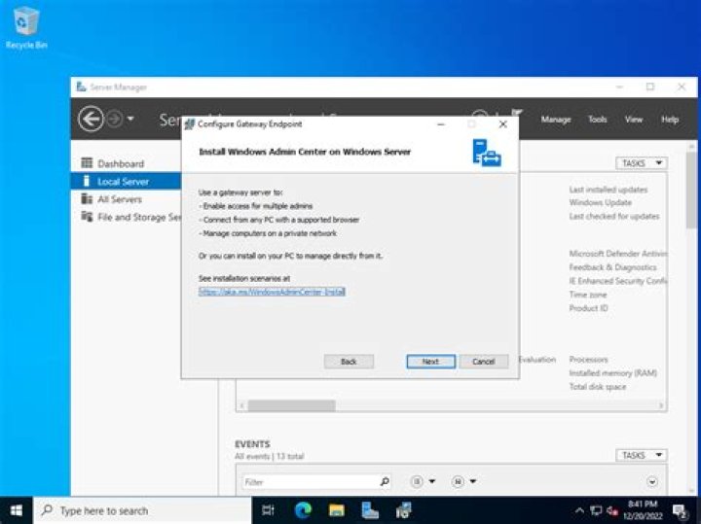Minimize the Configure Gateway Endpoint dialog
This screenshot has width=701, height=524.
[x=441, y=124]
